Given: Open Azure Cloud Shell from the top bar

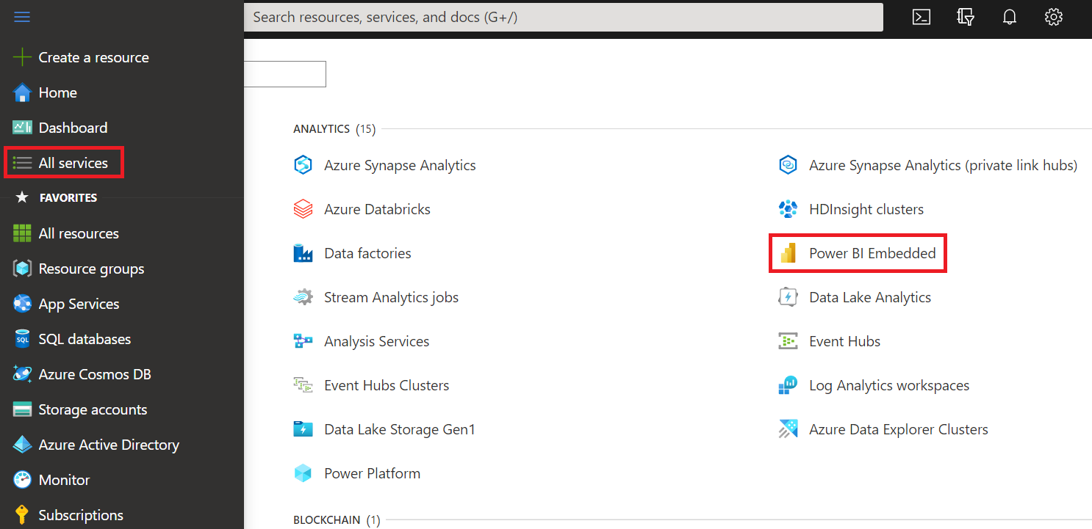Looking at the screenshot, I should coord(921,17).
